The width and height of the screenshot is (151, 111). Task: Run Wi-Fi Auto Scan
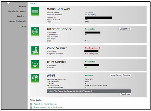pos(116,75)
